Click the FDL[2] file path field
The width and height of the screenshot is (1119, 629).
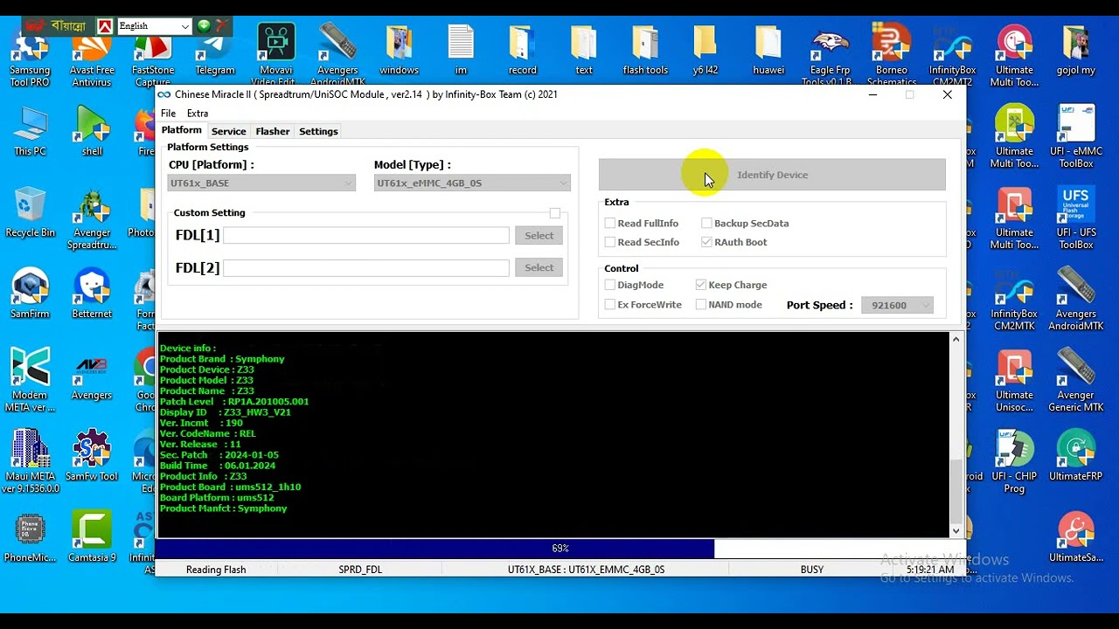pyautogui.click(x=366, y=268)
